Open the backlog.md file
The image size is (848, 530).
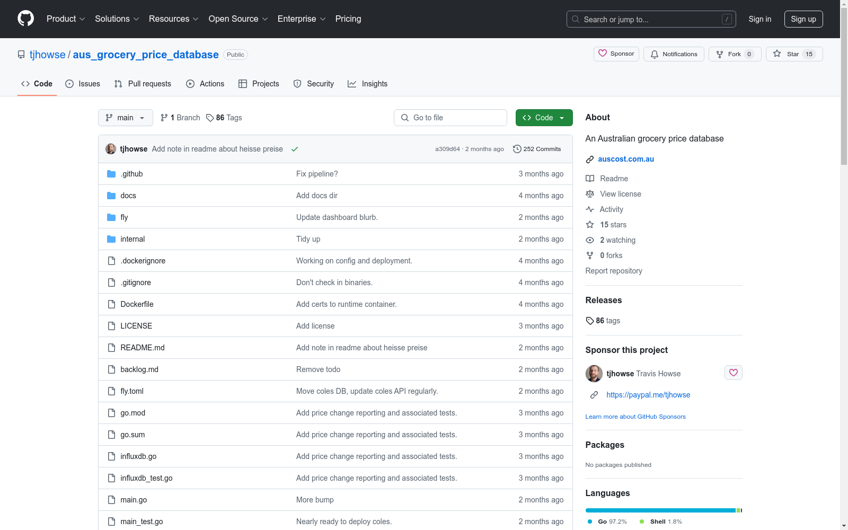click(139, 369)
